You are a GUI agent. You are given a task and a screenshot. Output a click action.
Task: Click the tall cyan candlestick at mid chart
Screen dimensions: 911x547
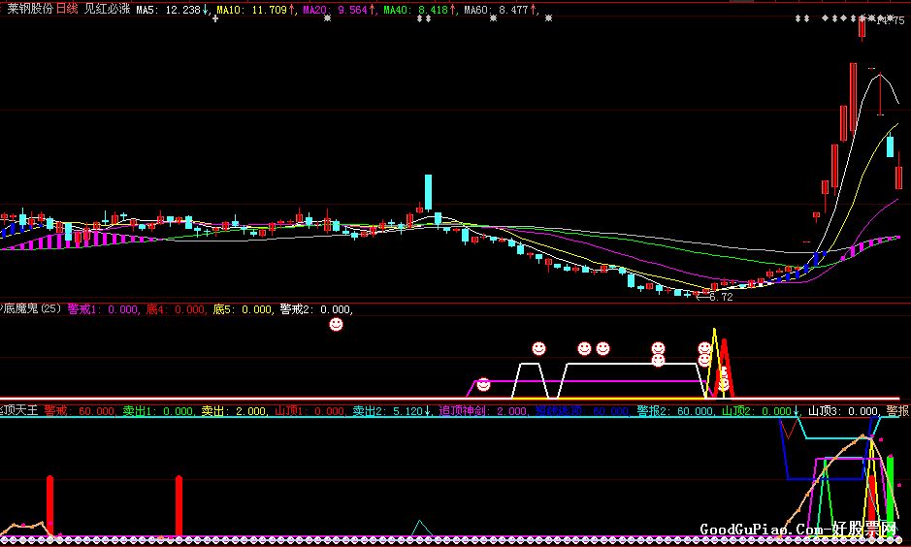coord(428,192)
